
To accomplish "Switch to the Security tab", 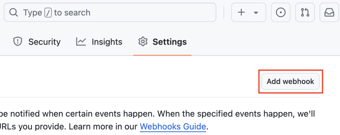I will (x=37, y=42).
